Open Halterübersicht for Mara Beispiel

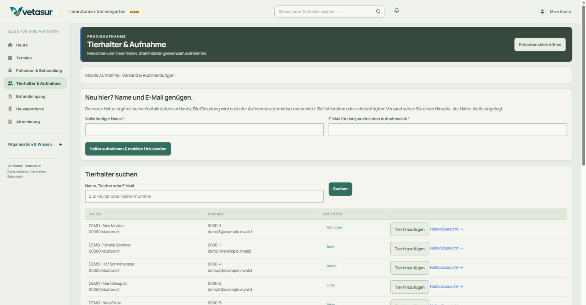pos(446,287)
